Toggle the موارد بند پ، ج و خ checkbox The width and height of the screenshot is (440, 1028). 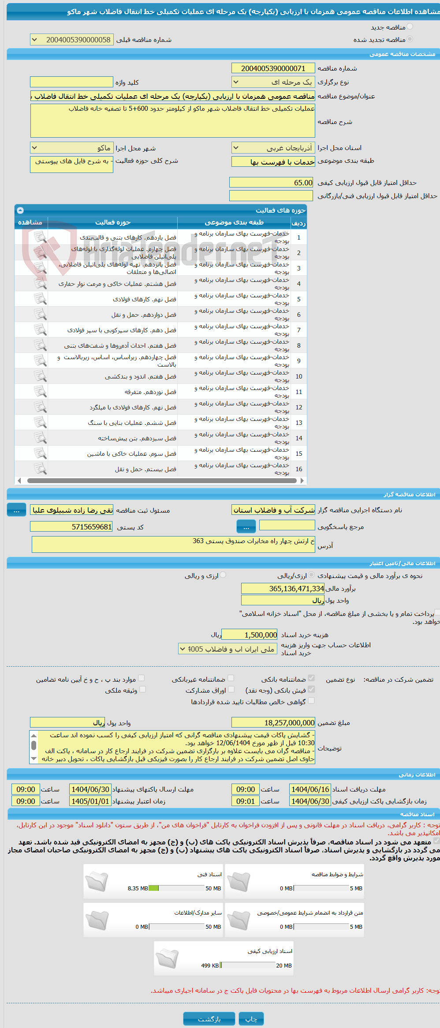[x=141, y=678]
